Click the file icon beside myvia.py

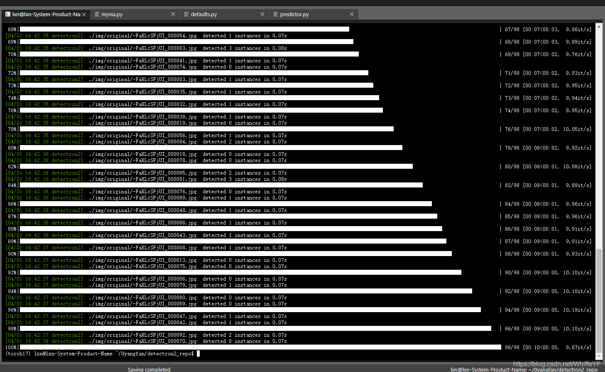[x=97, y=14]
